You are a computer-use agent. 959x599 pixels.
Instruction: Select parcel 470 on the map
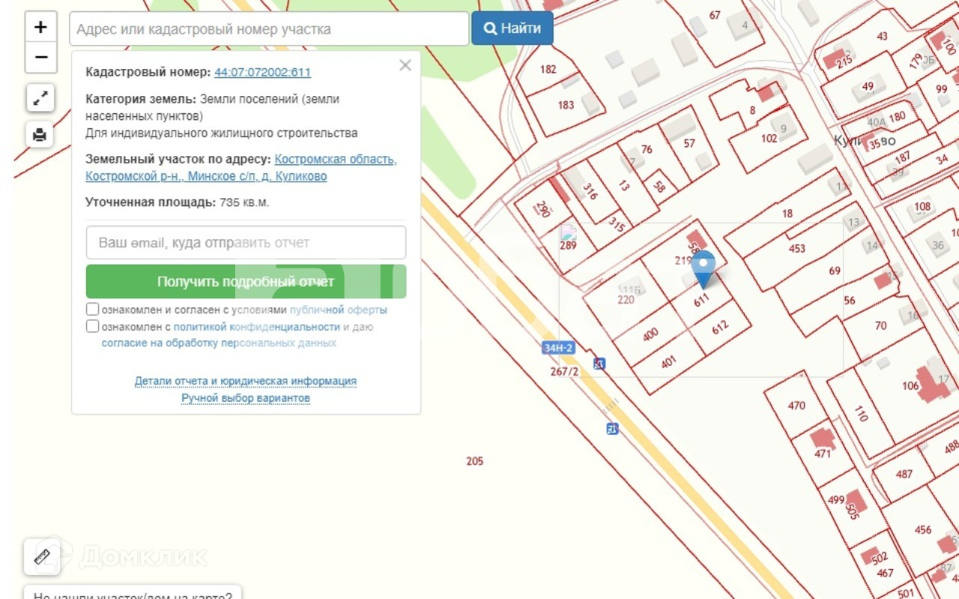tap(796, 406)
